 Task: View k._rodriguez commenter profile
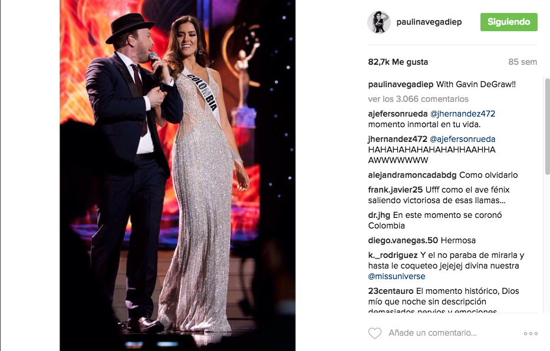pos(393,255)
